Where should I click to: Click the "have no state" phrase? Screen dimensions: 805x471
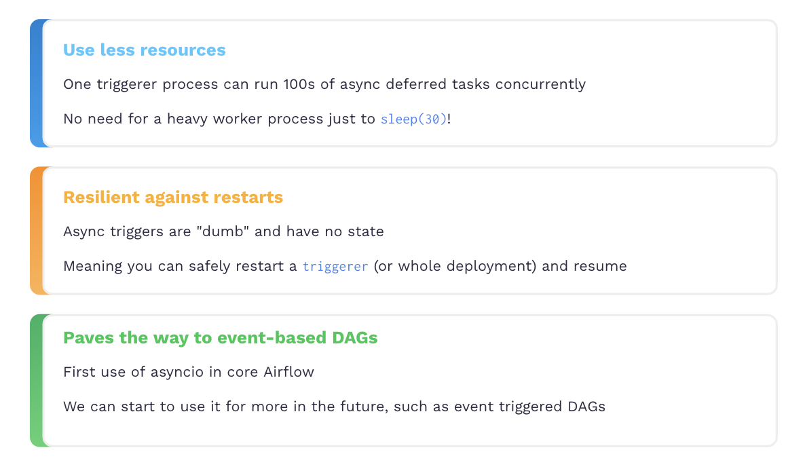coord(335,231)
